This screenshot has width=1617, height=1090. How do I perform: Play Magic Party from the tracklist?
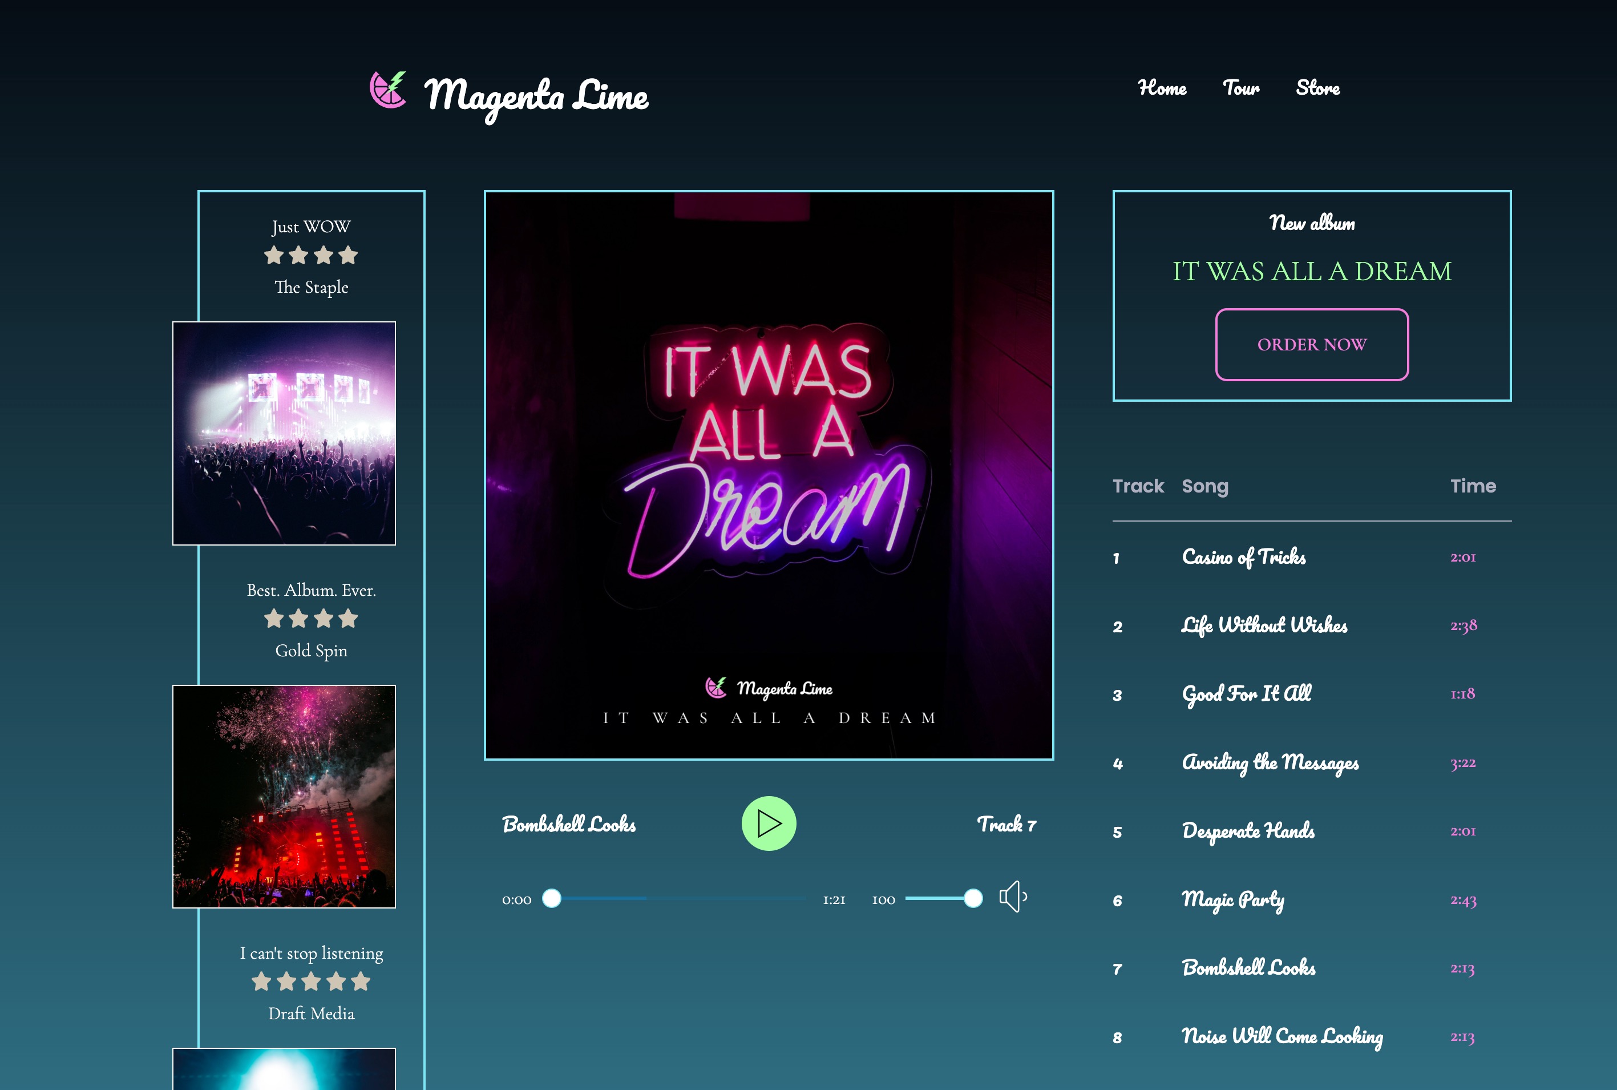pos(1234,899)
